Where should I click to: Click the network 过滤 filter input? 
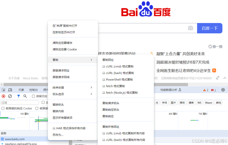20,102
